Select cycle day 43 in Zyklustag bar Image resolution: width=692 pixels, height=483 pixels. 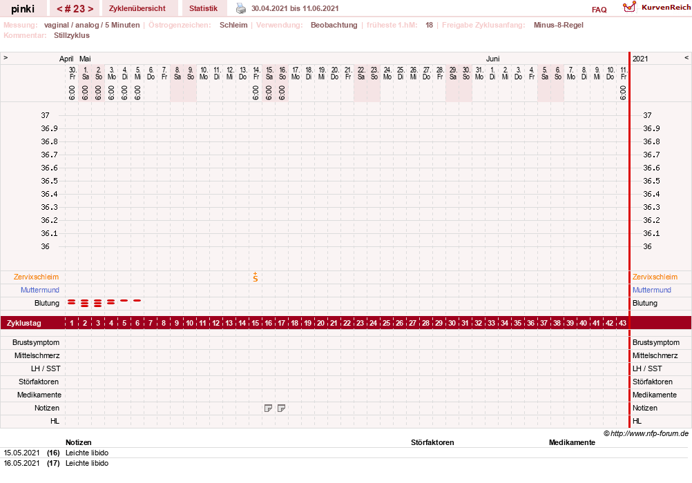(x=622, y=324)
